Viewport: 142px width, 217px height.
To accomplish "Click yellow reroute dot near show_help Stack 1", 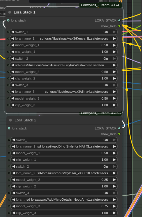I will [x=126, y=26].
